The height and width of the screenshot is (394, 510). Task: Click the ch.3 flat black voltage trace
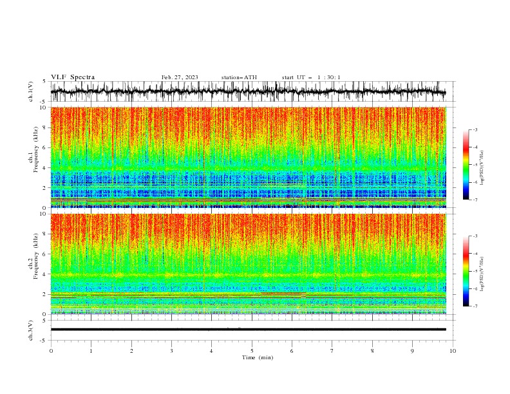[248, 330]
